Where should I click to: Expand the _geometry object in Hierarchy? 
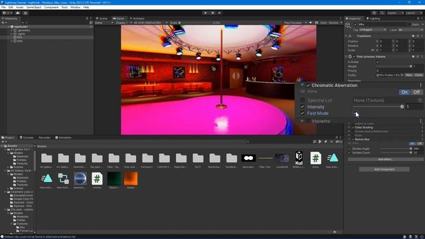(11, 31)
